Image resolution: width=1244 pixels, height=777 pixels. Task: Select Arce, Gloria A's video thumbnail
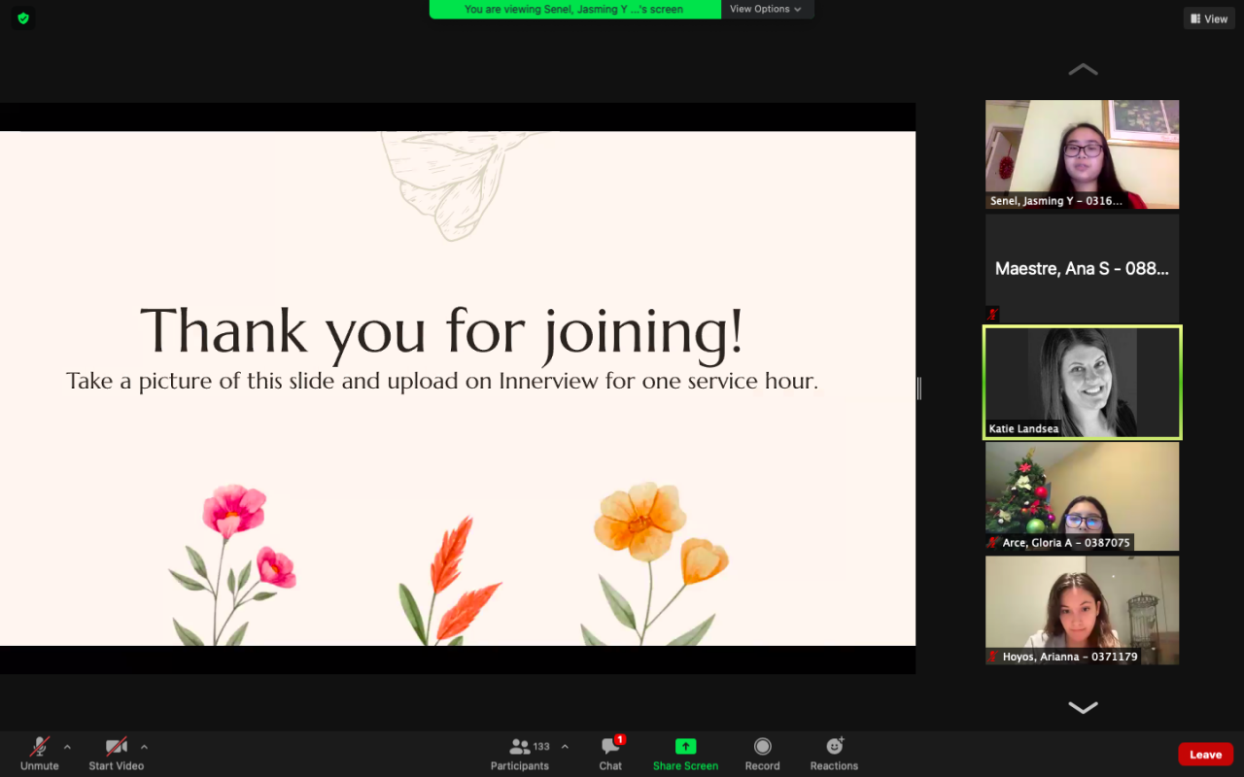click(x=1083, y=496)
